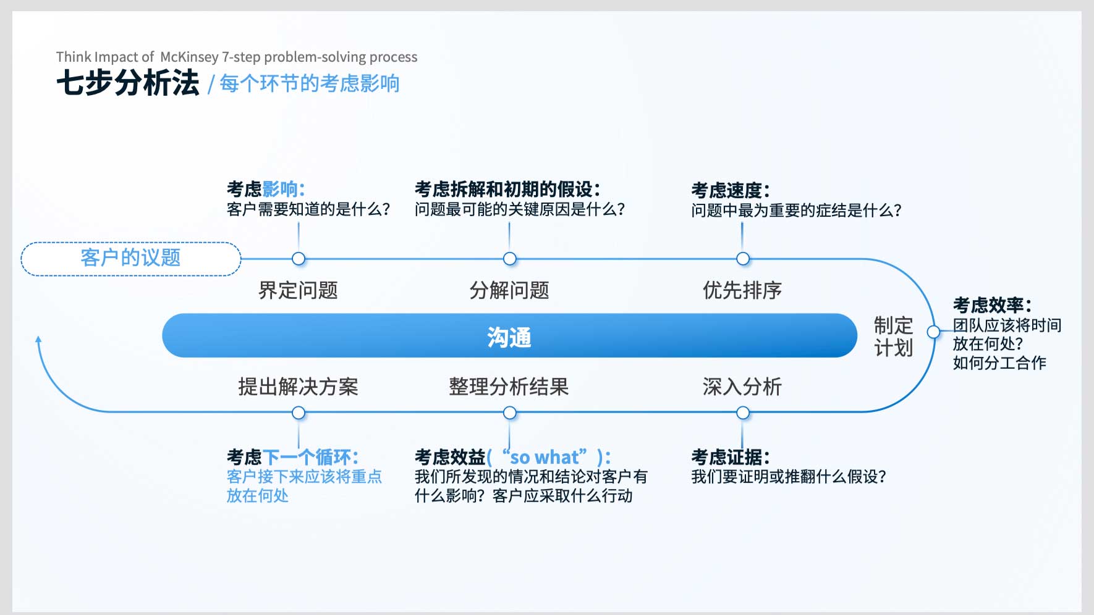This screenshot has width=1094, height=615.
Task: Click the heading 考虑效率:
Action: (x=992, y=305)
